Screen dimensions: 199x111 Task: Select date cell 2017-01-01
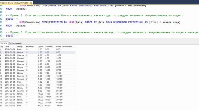tap(10, 82)
